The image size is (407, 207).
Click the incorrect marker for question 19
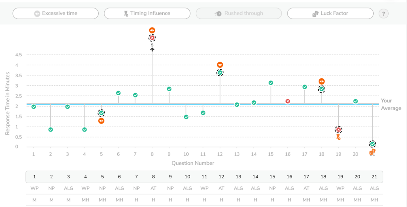338,130
